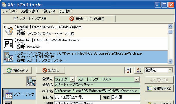Click the 無効化 disable button

pyautogui.click(x=50, y=70)
